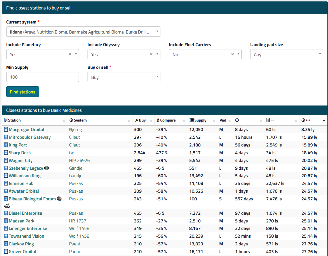The height and width of the screenshot is (256, 328).
Task: Click the station icon beside Wagner City
Action: (6, 161)
